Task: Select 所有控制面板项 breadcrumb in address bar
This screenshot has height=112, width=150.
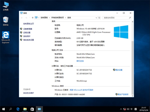Action: [x=57, y=18]
